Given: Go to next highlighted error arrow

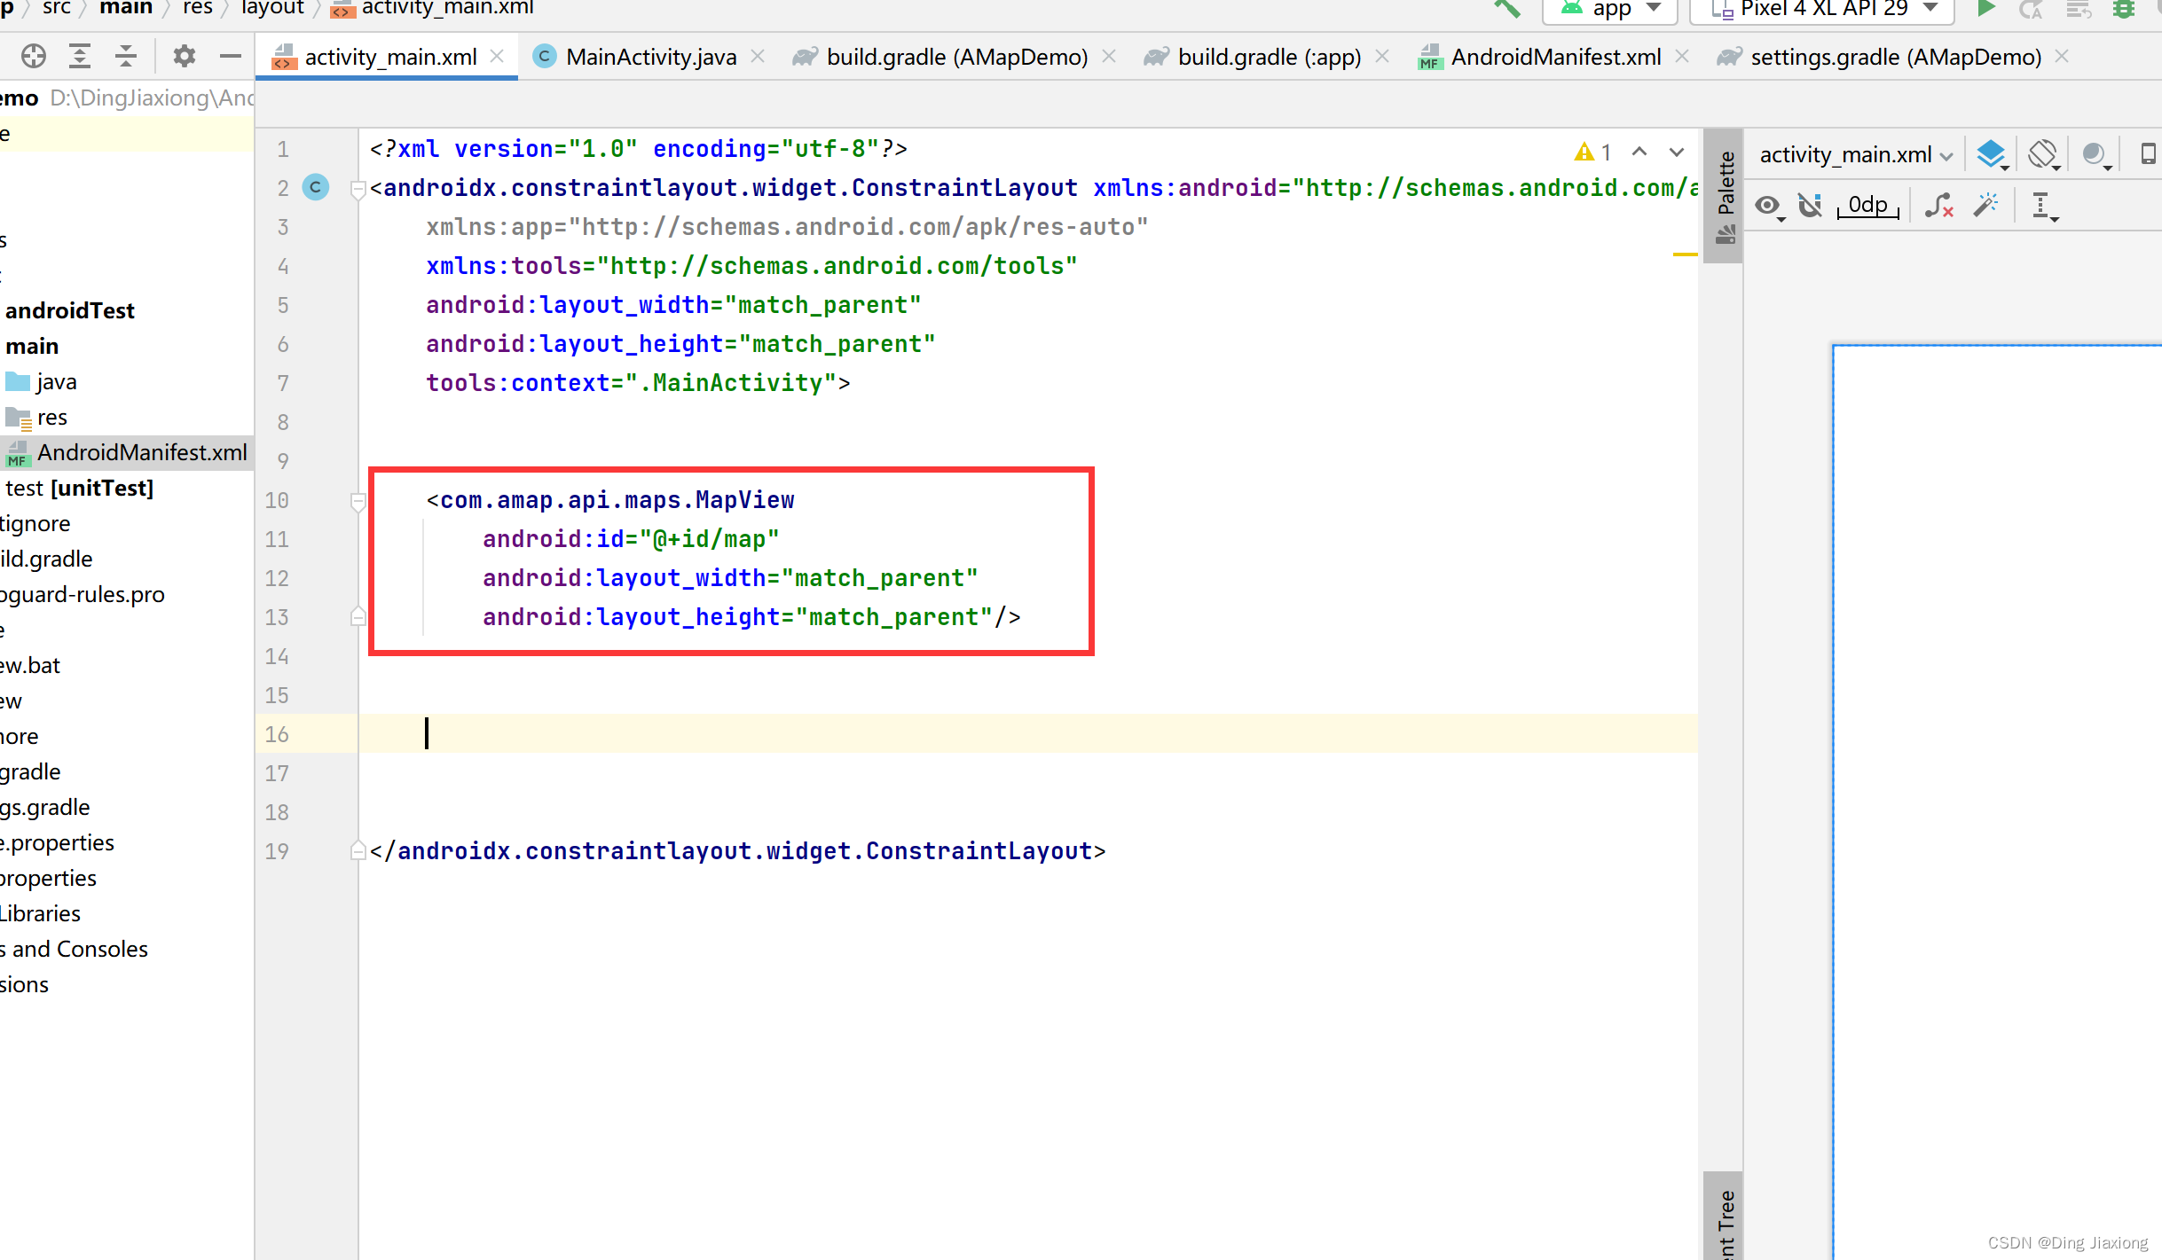Looking at the screenshot, I should (1677, 152).
